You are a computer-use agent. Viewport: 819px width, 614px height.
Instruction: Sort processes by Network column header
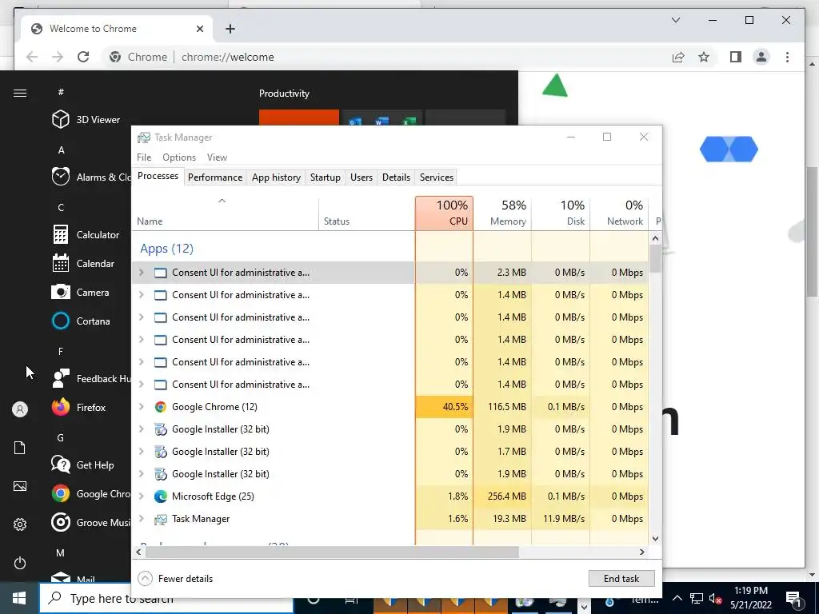coord(620,213)
